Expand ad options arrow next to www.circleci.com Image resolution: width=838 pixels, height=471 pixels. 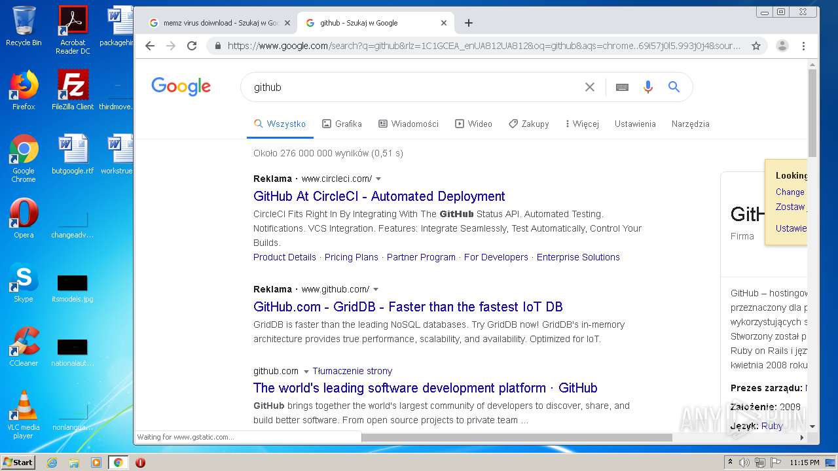378,179
